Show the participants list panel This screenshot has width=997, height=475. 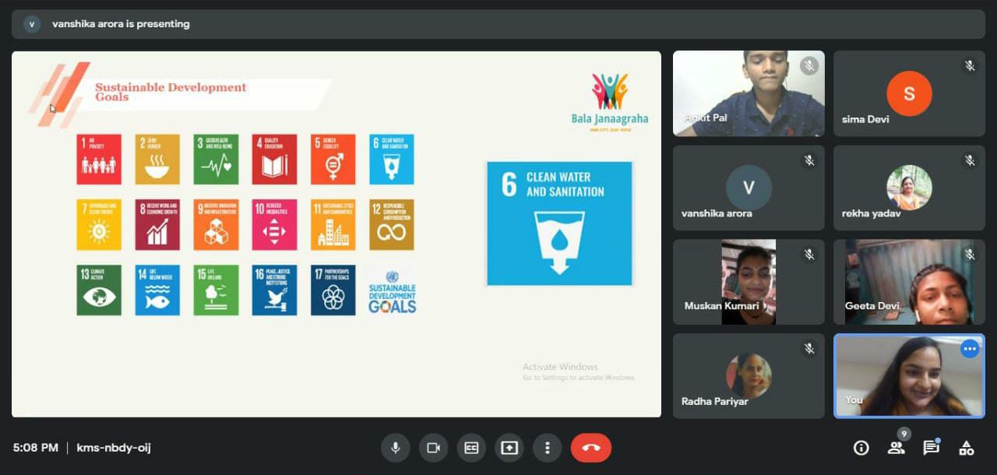[x=896, y=448]
